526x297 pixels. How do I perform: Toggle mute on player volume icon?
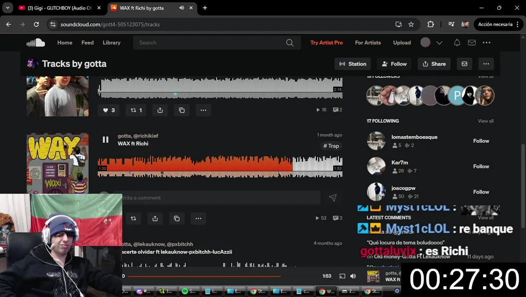click(x=353, y=276)
